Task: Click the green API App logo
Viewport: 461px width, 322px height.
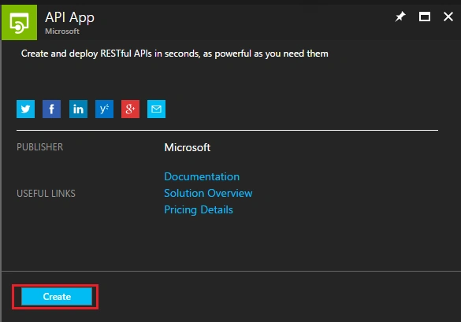Action: (x=20, y=22)
